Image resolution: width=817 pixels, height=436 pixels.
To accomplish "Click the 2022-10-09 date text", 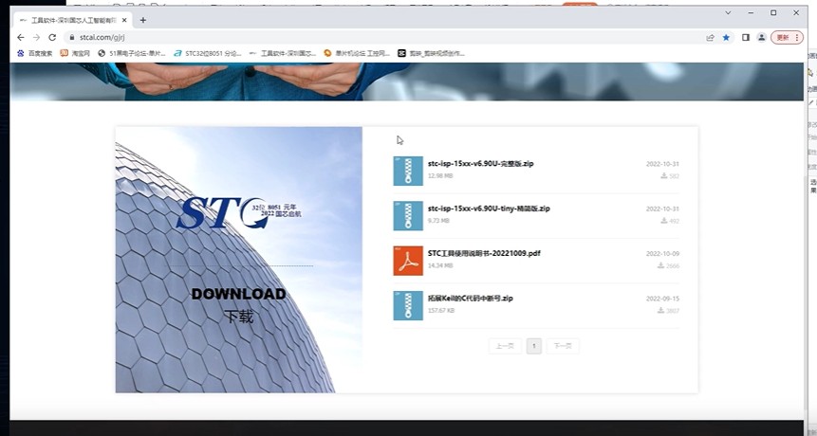I will coord(662,254).
